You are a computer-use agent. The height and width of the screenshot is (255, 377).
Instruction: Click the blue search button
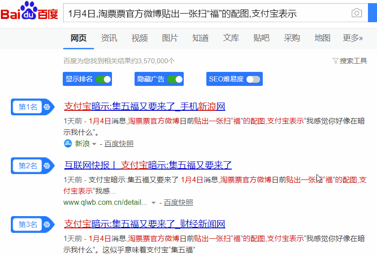coord(372,13)
